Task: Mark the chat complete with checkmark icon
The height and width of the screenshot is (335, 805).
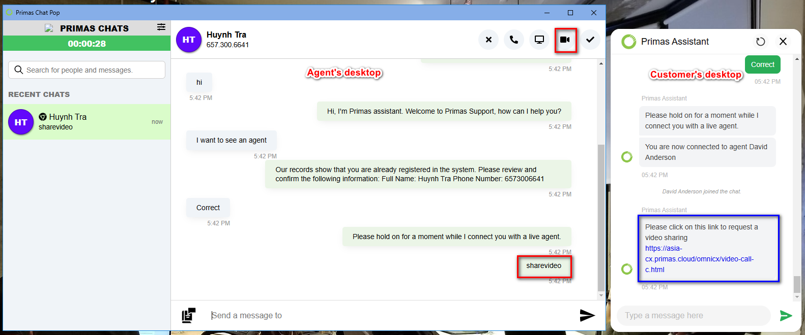Action: (x=590, y=40)
